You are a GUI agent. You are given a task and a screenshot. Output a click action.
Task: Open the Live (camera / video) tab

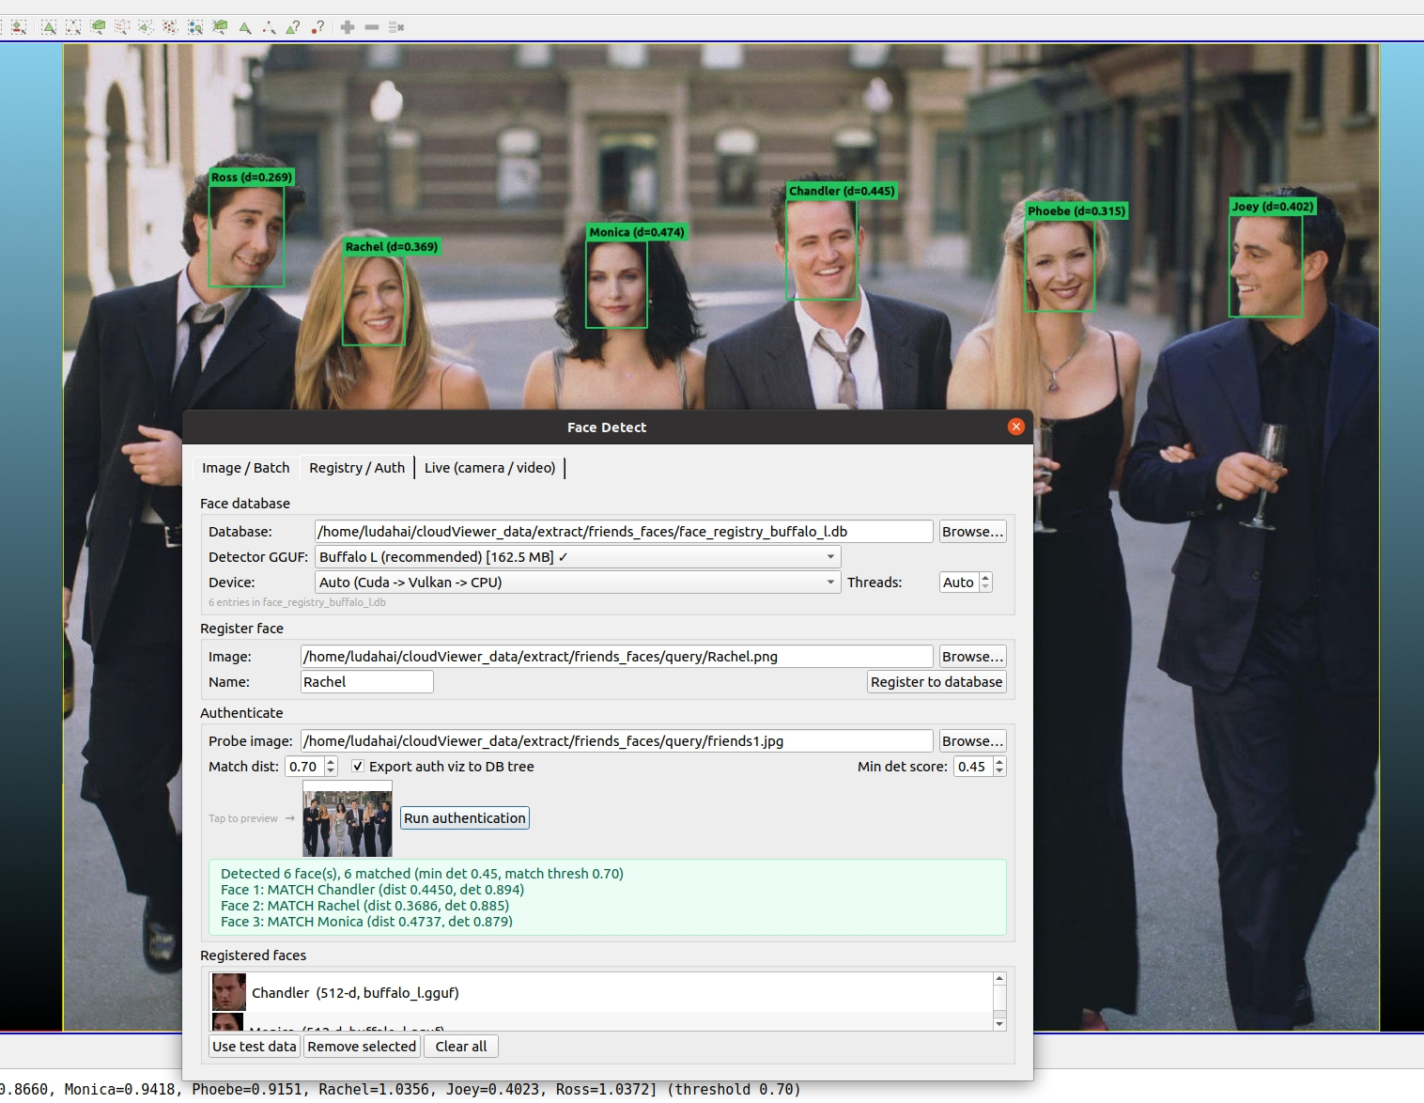[490, 468]
